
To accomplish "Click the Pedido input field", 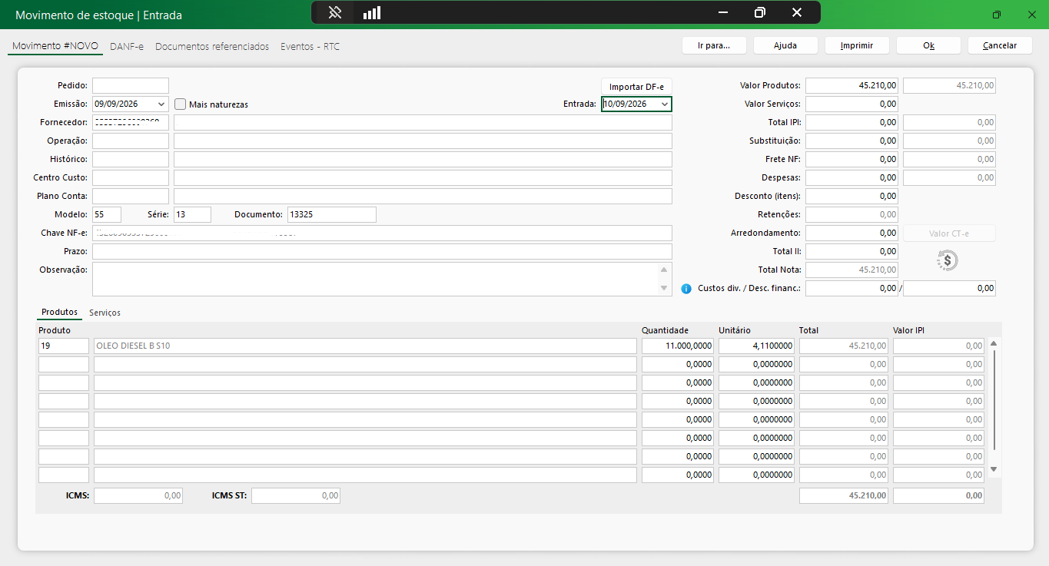I will (131, 85).
